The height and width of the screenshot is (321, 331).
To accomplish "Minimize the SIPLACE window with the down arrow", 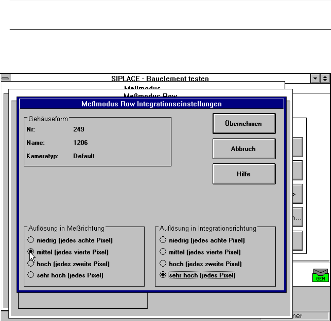I will [x=315, y=78].
